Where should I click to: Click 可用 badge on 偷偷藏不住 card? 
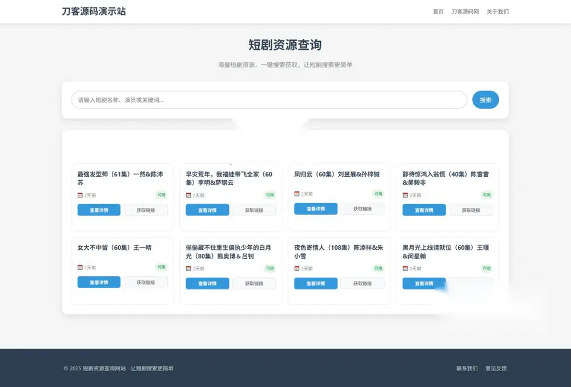(270, 269)
